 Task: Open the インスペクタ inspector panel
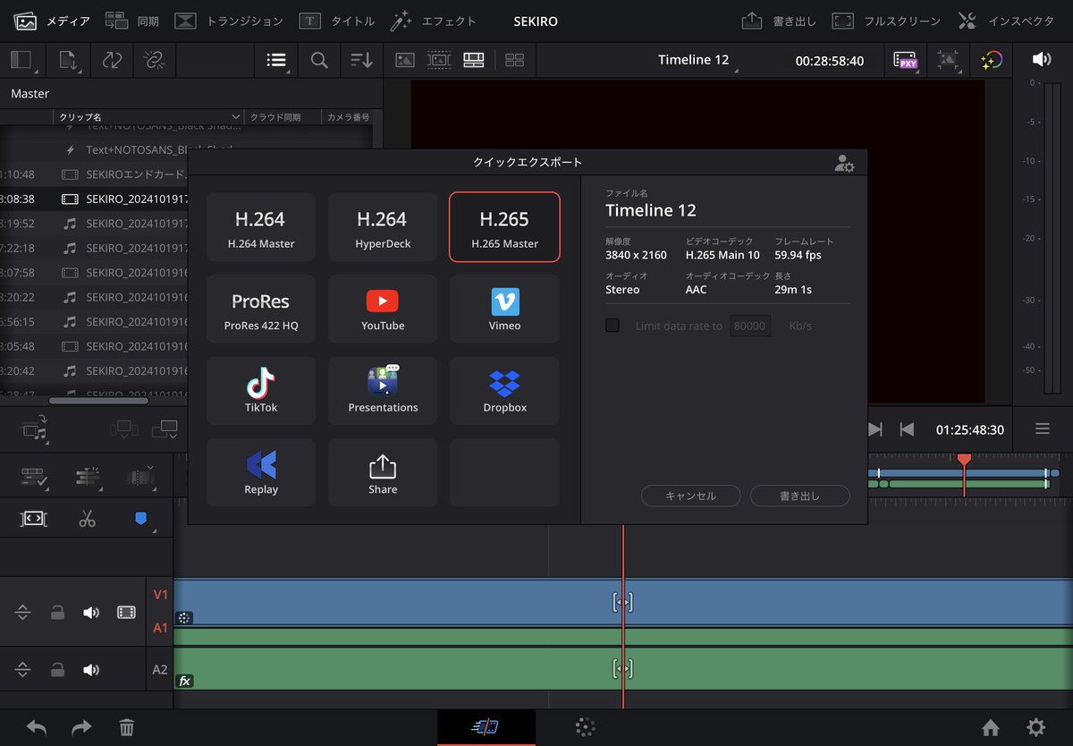pyautogui.click(x=1006, y=21)
